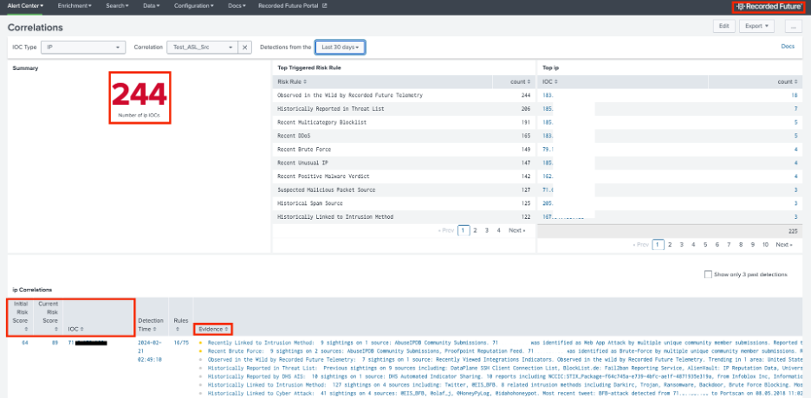Open the Data menu
Image resolution: width=811 pixels, height=398 pixels.
point(152,6)
